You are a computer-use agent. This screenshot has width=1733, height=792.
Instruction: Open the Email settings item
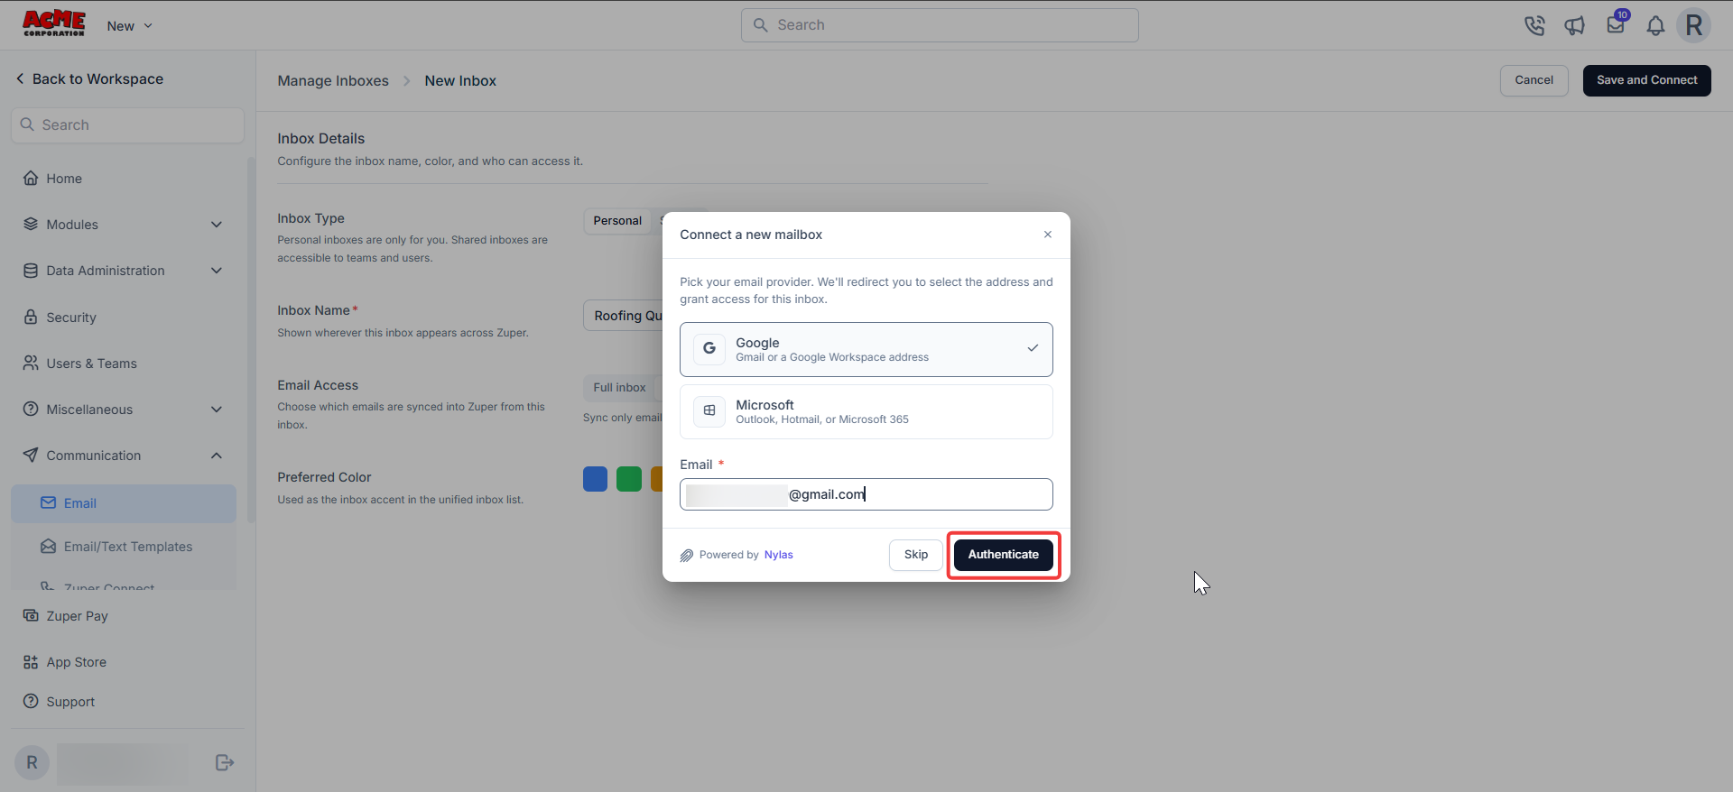[x=124, y=503]
